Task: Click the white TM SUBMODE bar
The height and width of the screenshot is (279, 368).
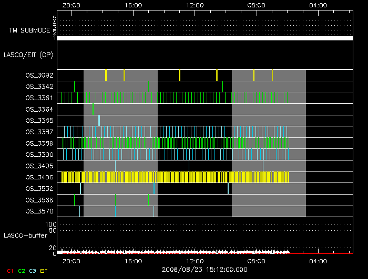Action: click(x=205, y=38)
